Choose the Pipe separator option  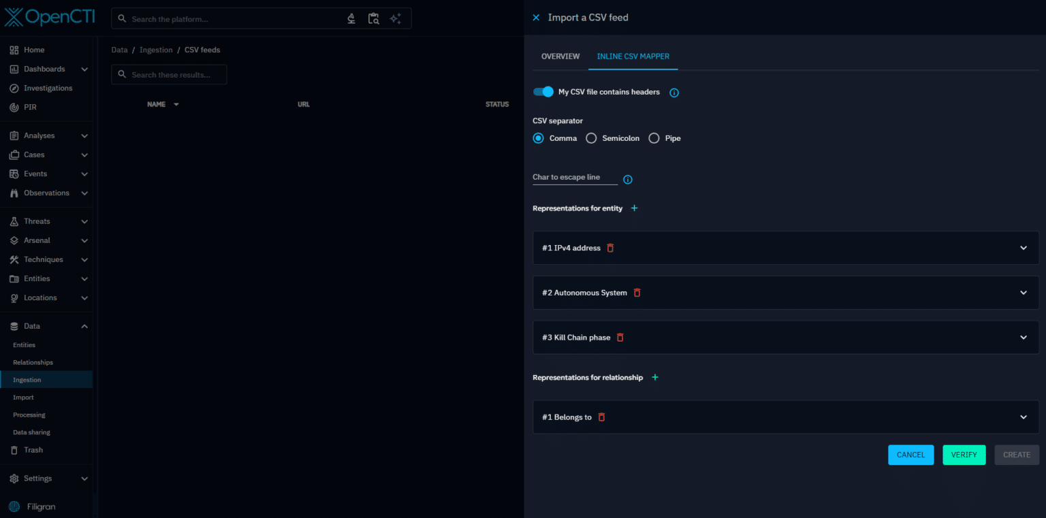click(x=653, y=137)
